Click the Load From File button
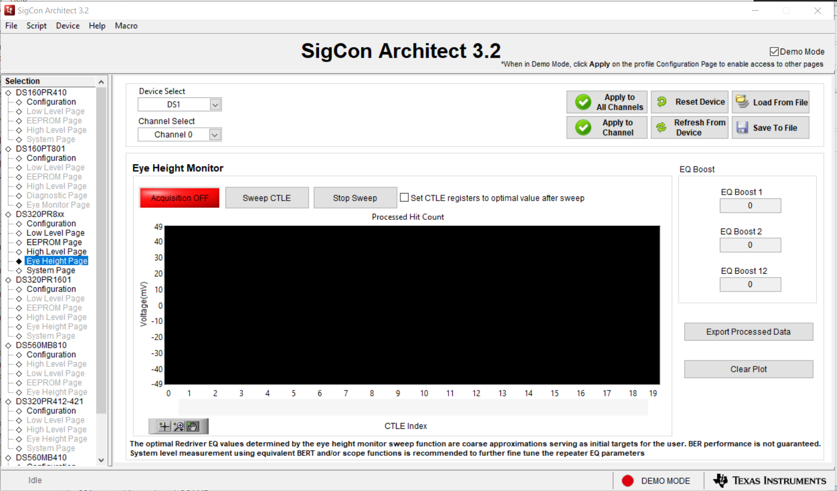Viewport: 837px width, 491px height. pyautogui.click(x=771, y=102)
